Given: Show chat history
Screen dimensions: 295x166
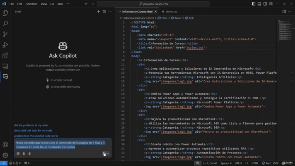Looking at the screenshot, I should coord(104,12).
